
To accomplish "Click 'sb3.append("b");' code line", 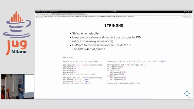I will (x=118, y=72).
